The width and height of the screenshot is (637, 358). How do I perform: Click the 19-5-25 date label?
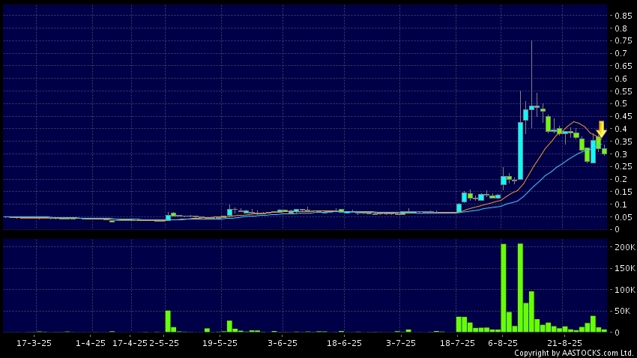click(220, 343)
